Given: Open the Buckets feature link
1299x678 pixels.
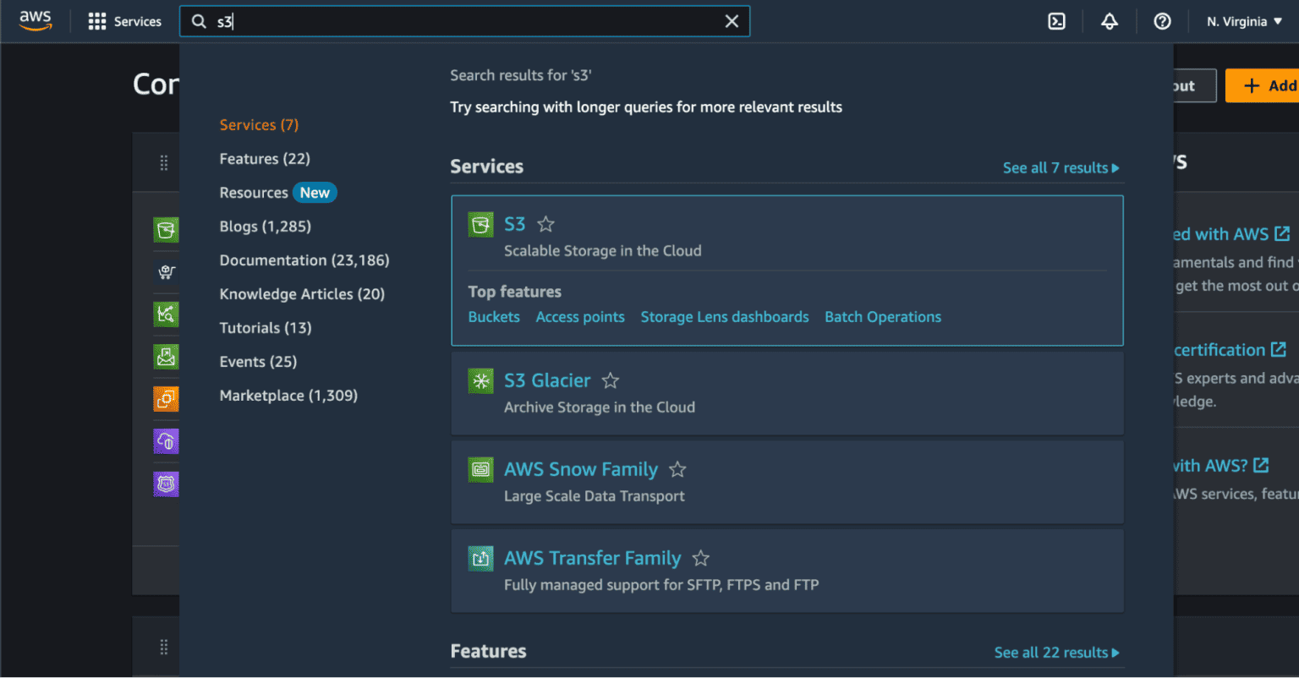Looking at the screenshot, I should [494, 317].
